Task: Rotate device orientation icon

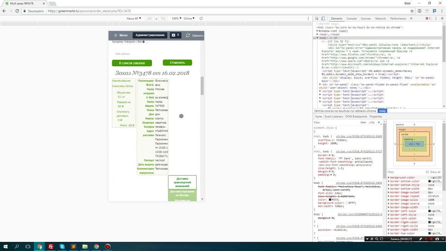Action: [201, 18]
